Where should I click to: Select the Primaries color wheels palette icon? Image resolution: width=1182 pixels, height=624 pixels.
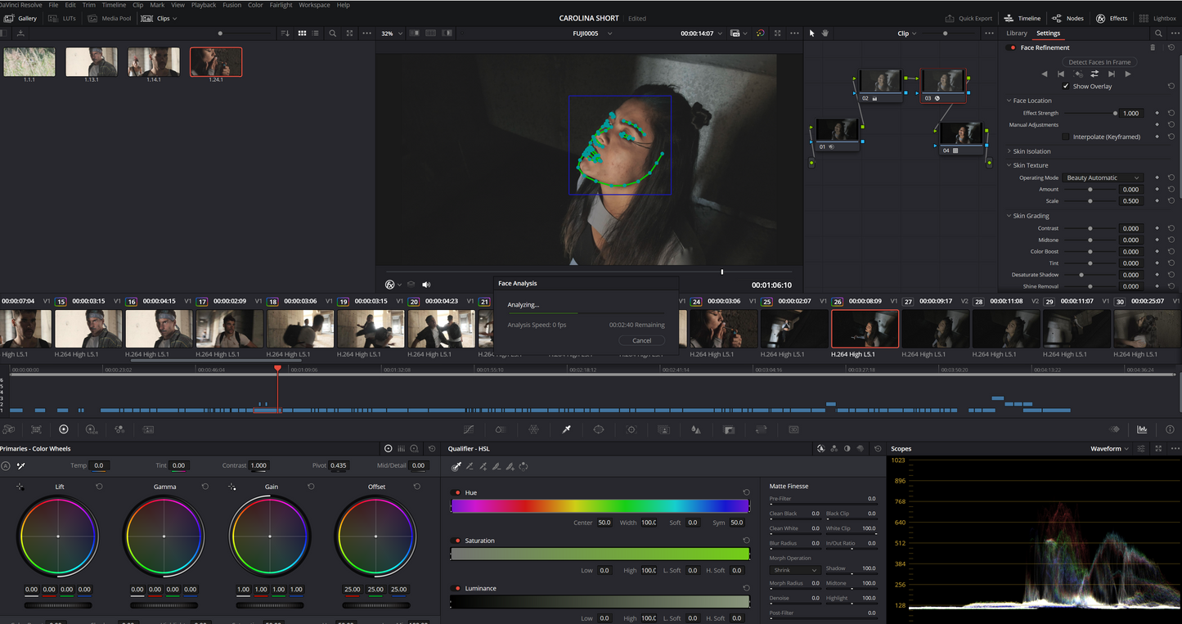point(64,429)
